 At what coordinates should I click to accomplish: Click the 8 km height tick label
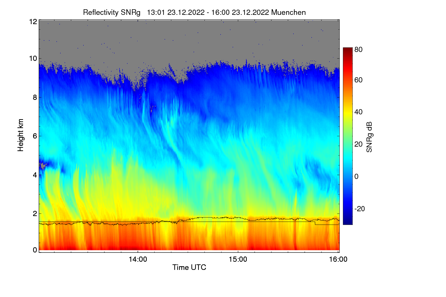35,97
